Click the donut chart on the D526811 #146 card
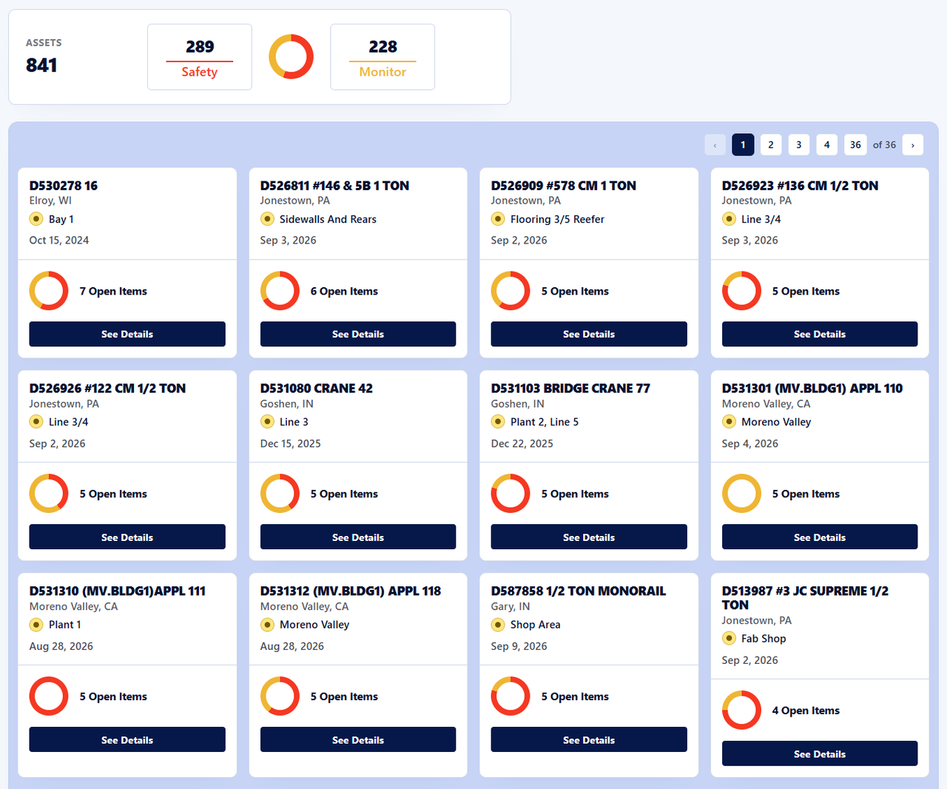The width and height of the screenshot is (947, 789). 280,291
